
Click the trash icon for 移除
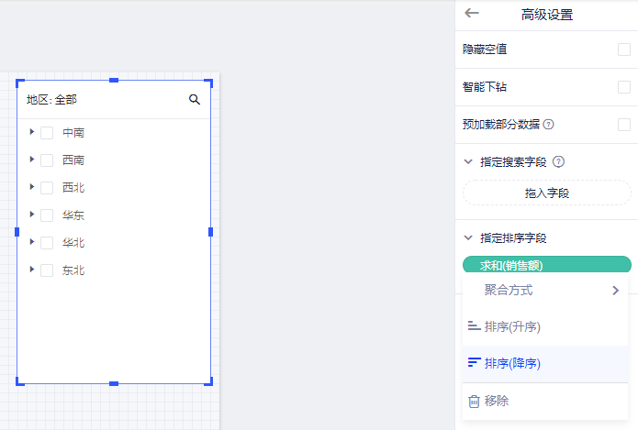pos(474,401)
